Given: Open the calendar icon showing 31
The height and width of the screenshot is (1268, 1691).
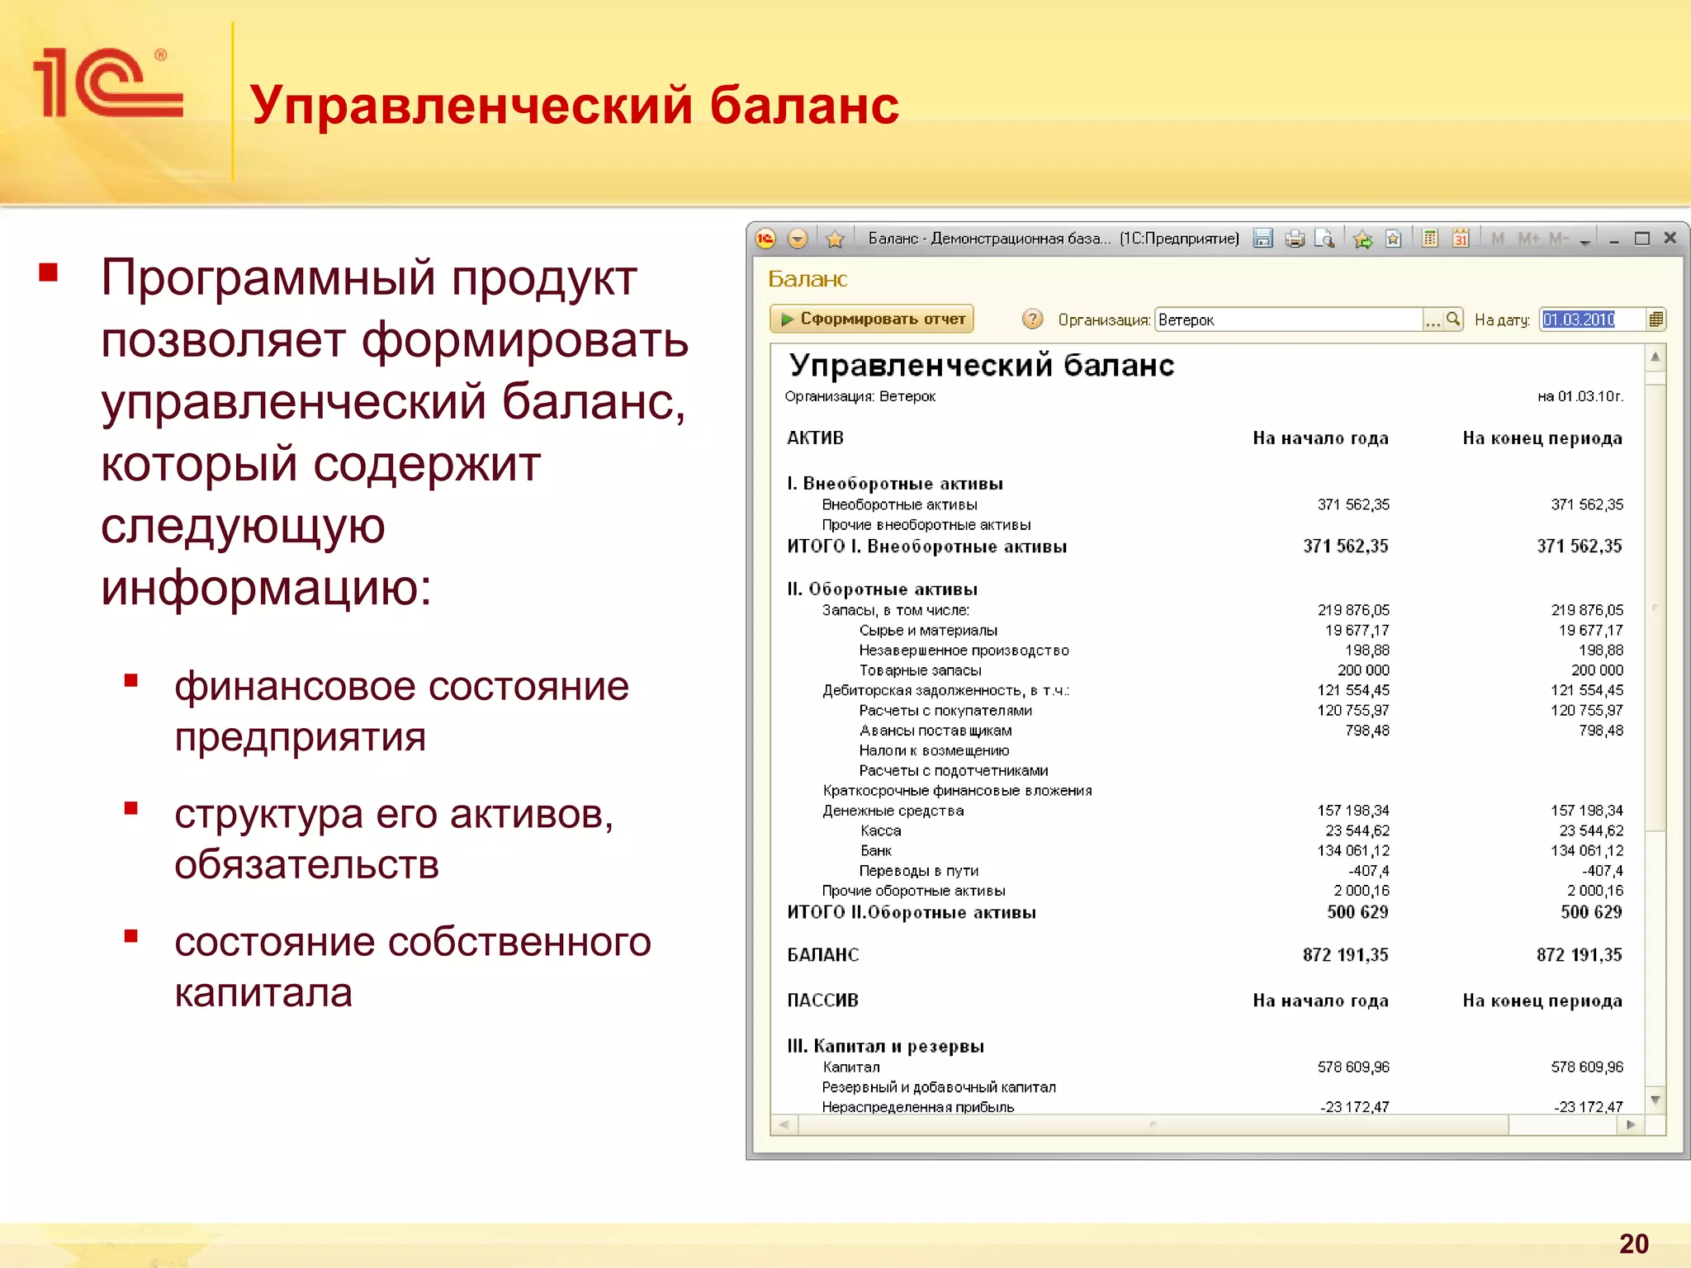Looking at the screenshot, I should [1461, 239].
